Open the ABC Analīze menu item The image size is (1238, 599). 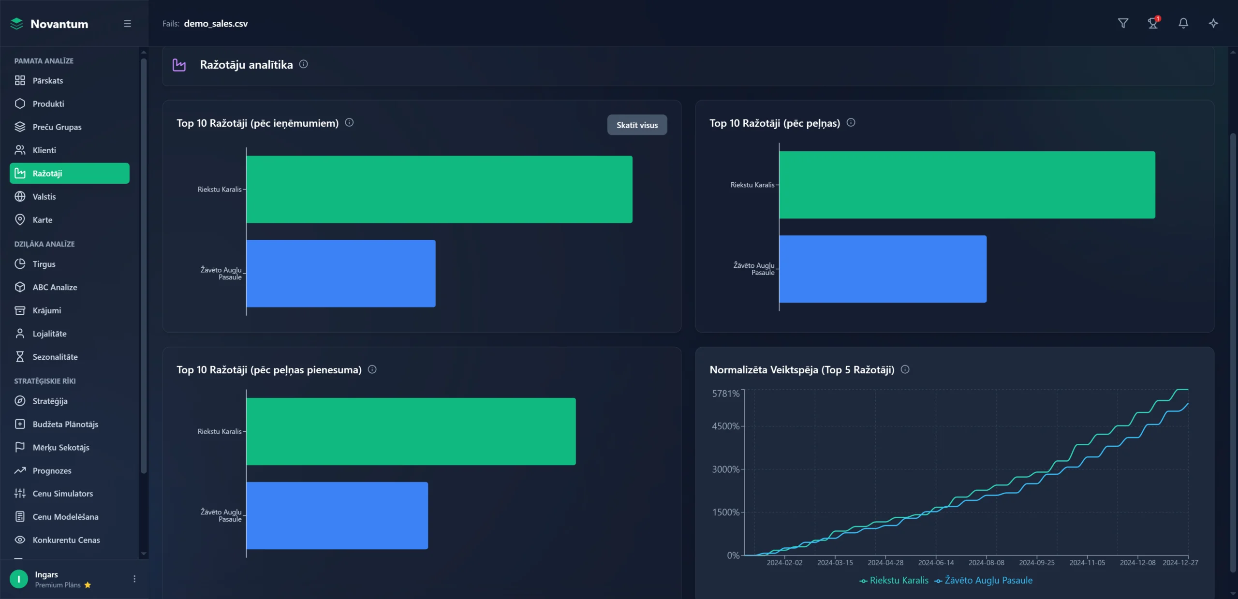point(55,287)
